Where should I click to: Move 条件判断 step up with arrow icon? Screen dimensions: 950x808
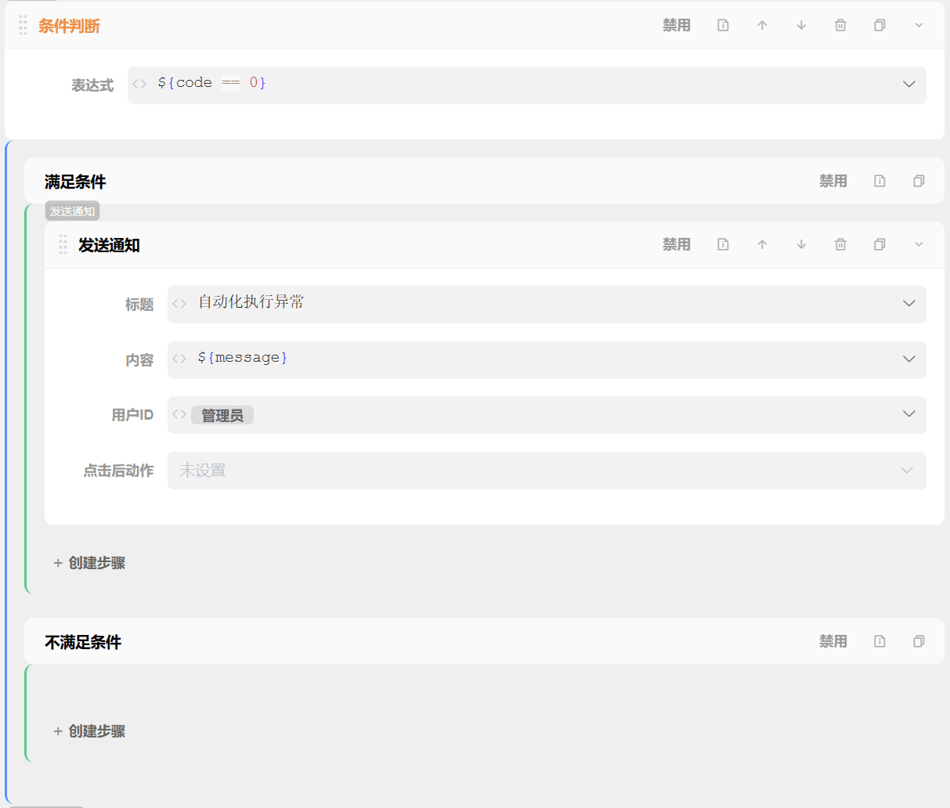pyautogui.click(x=762, y=25)
